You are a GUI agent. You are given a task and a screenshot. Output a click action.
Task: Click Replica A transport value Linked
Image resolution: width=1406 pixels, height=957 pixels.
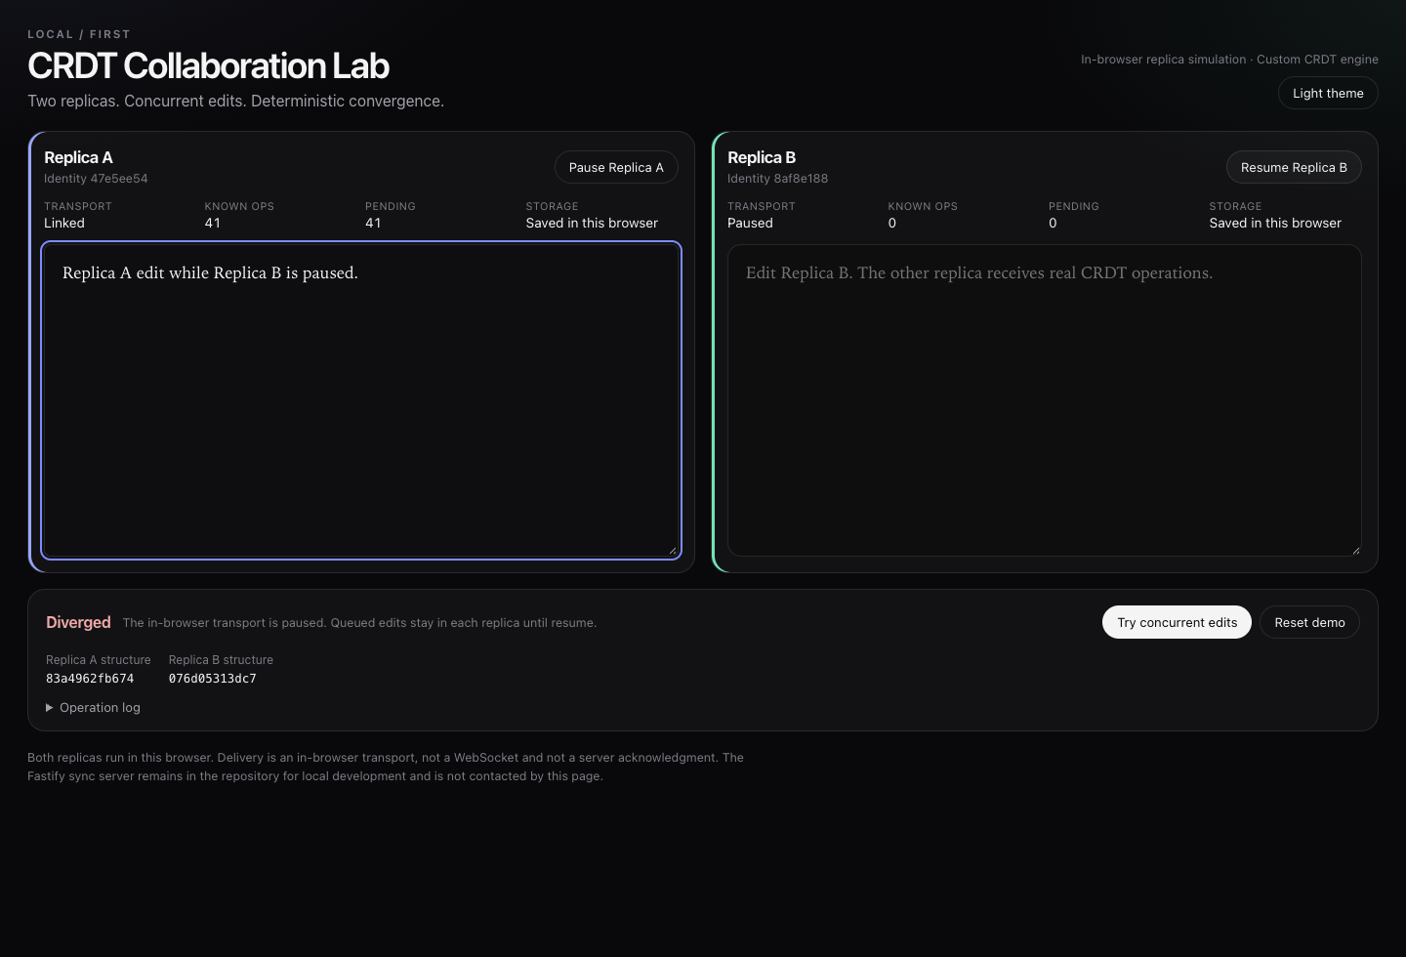(64, 223)
